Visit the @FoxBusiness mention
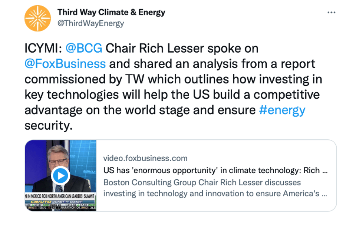This screenshot has height=228, width=356. coord(65,63)
